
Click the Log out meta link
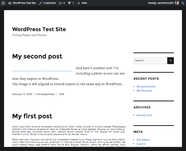[x=141, y=144]
